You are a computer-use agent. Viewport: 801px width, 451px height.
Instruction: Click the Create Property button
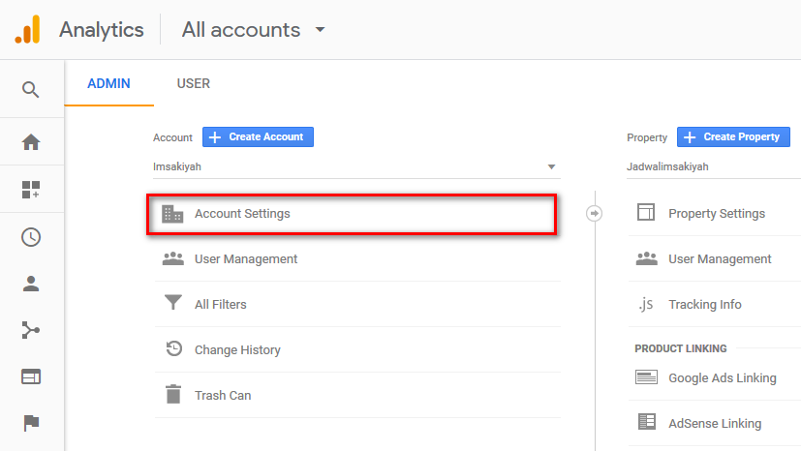[x=732, y=137]
